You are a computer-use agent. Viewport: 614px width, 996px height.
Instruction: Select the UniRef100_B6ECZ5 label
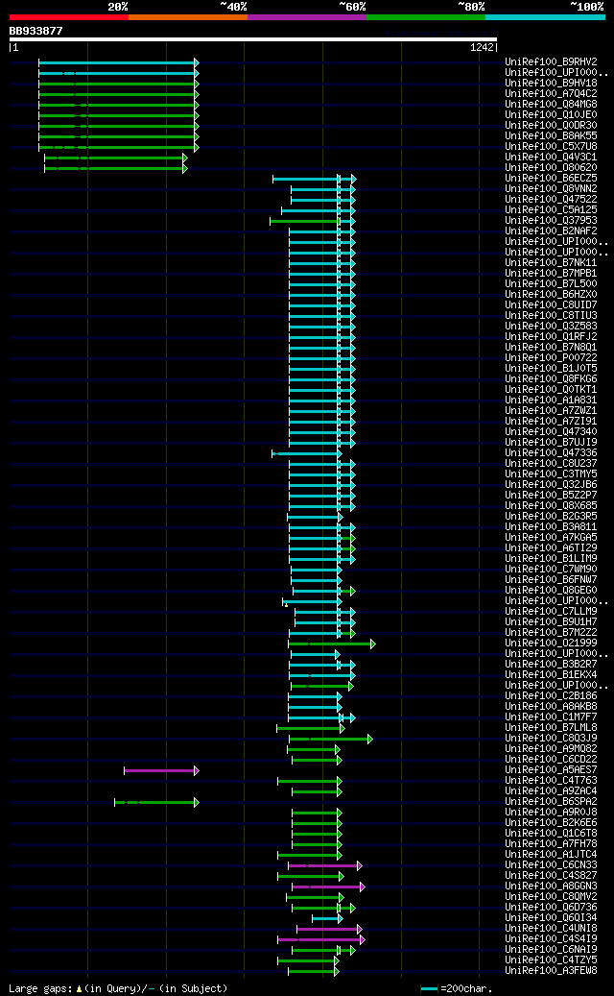tap(551, 178)
